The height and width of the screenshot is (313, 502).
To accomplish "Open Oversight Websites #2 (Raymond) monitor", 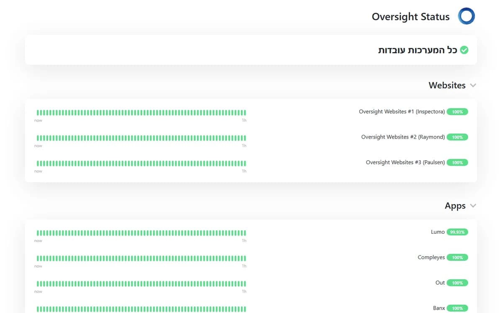I will point(403,137).
